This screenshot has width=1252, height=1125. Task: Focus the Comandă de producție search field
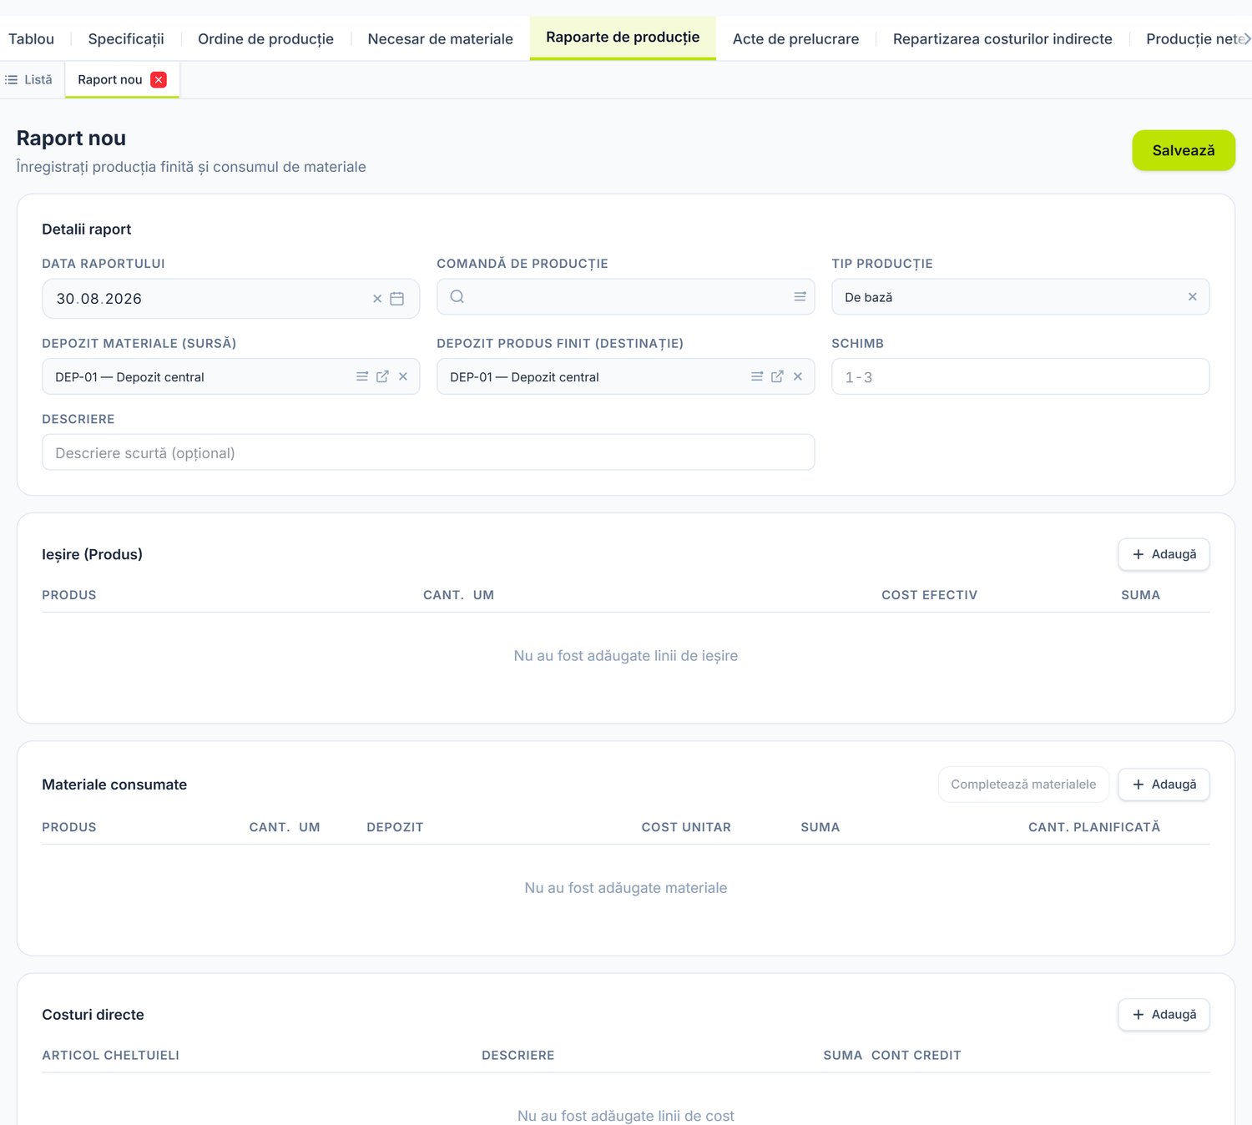[625, 296]
